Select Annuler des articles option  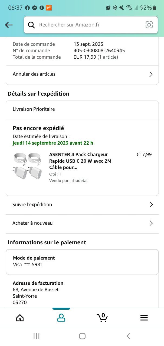tap(34, 74)
